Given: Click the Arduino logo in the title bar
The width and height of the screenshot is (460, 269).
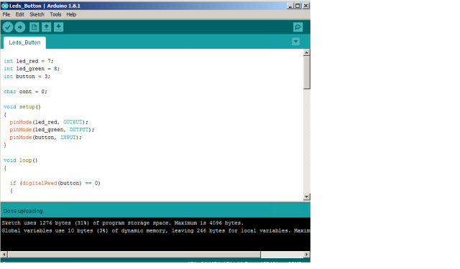Looking at the screenshot, I should (5, 6).
